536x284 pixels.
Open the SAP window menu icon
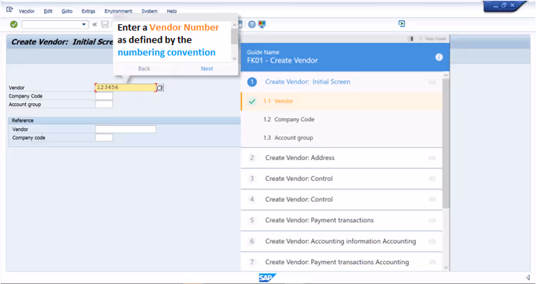pyautogui.click(x=10, y=10)
